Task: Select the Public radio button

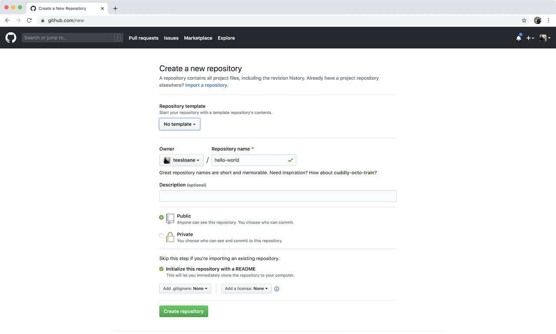Action: tap(162, 217)
